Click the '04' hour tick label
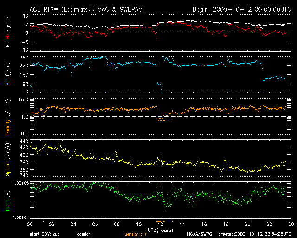 (x=73, y=224)
